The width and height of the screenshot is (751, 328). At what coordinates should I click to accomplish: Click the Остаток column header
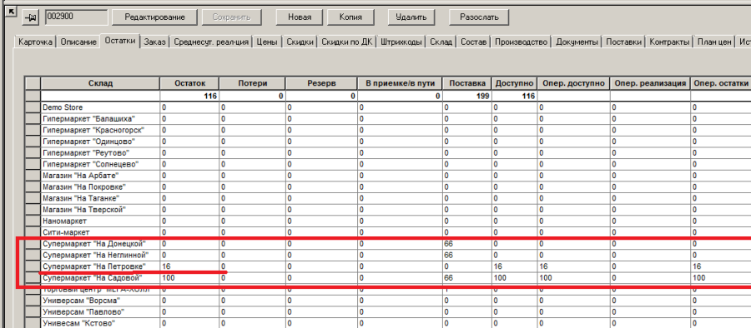click(x=189, y=83)
